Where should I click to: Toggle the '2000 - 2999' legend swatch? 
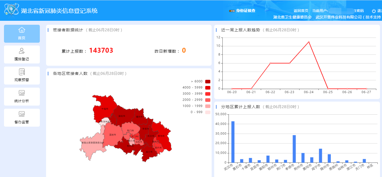(207, 100)
